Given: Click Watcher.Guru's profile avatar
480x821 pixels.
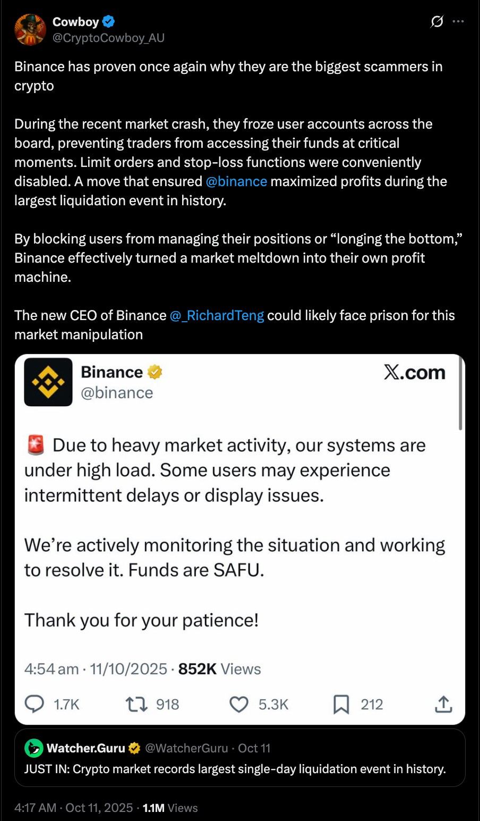Looking at the screenshot, I should [x=33, y=748].
